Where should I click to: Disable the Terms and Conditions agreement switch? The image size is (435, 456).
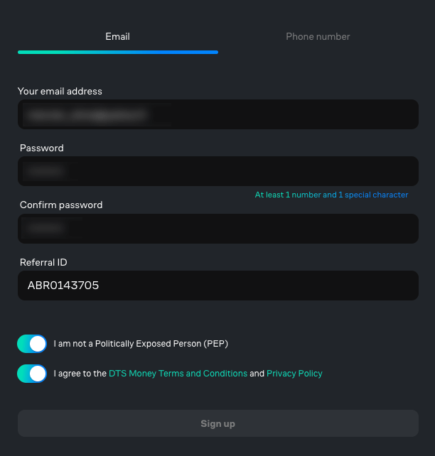click(32, 374)
